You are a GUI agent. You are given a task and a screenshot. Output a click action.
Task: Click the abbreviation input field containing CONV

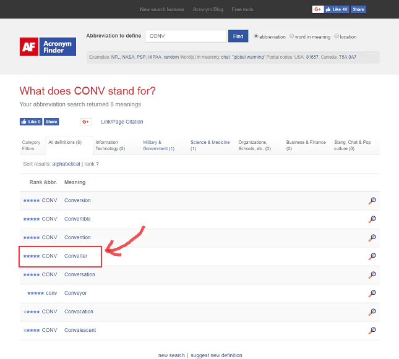(186, 36)
